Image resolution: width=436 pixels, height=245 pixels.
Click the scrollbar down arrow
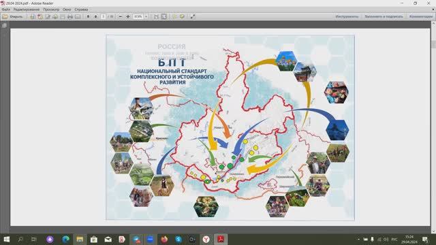pyautogui.click(x=433, y=231)
